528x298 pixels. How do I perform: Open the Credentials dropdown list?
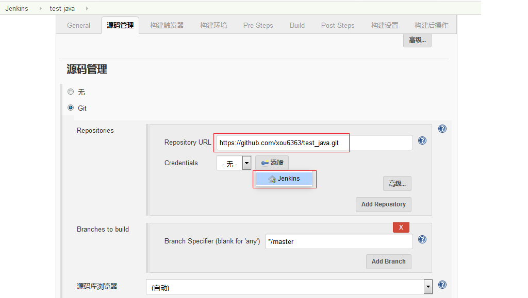coord(234,163)
